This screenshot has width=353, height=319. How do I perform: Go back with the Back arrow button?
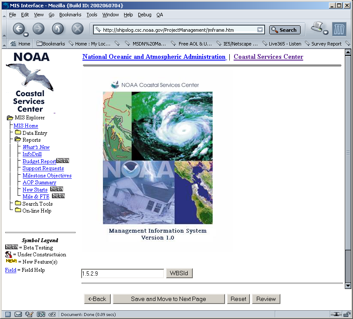(19, 29)
